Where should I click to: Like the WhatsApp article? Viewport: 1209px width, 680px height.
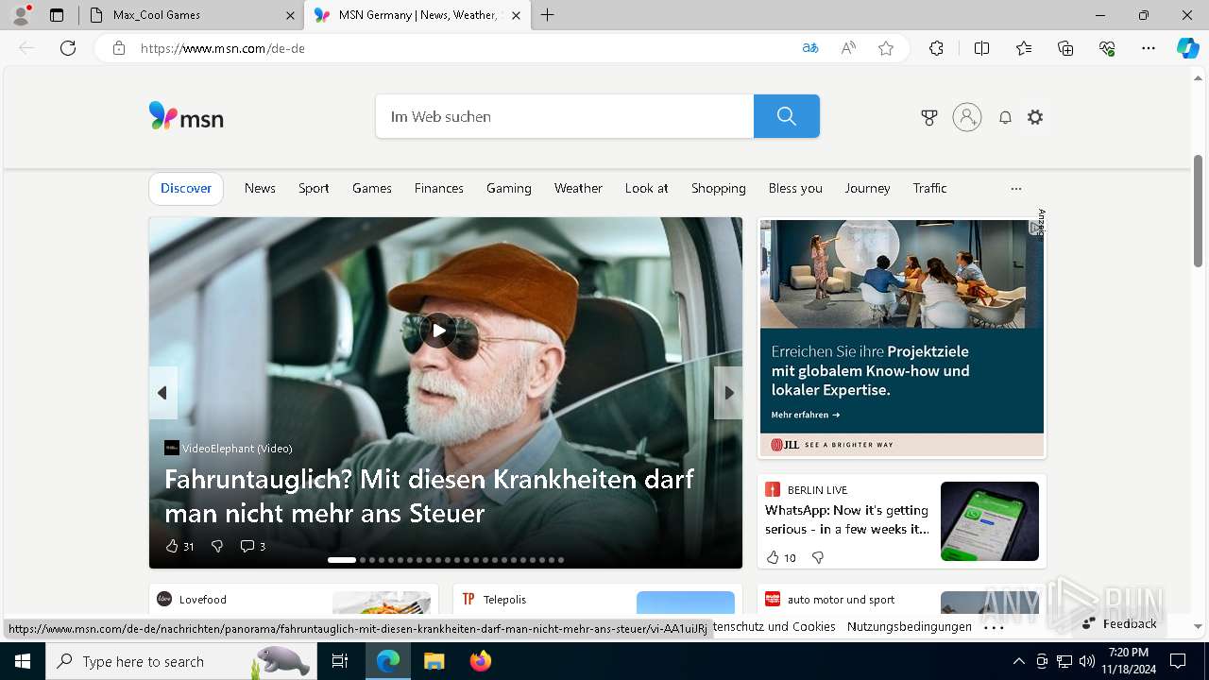click(x=780, y=557)
